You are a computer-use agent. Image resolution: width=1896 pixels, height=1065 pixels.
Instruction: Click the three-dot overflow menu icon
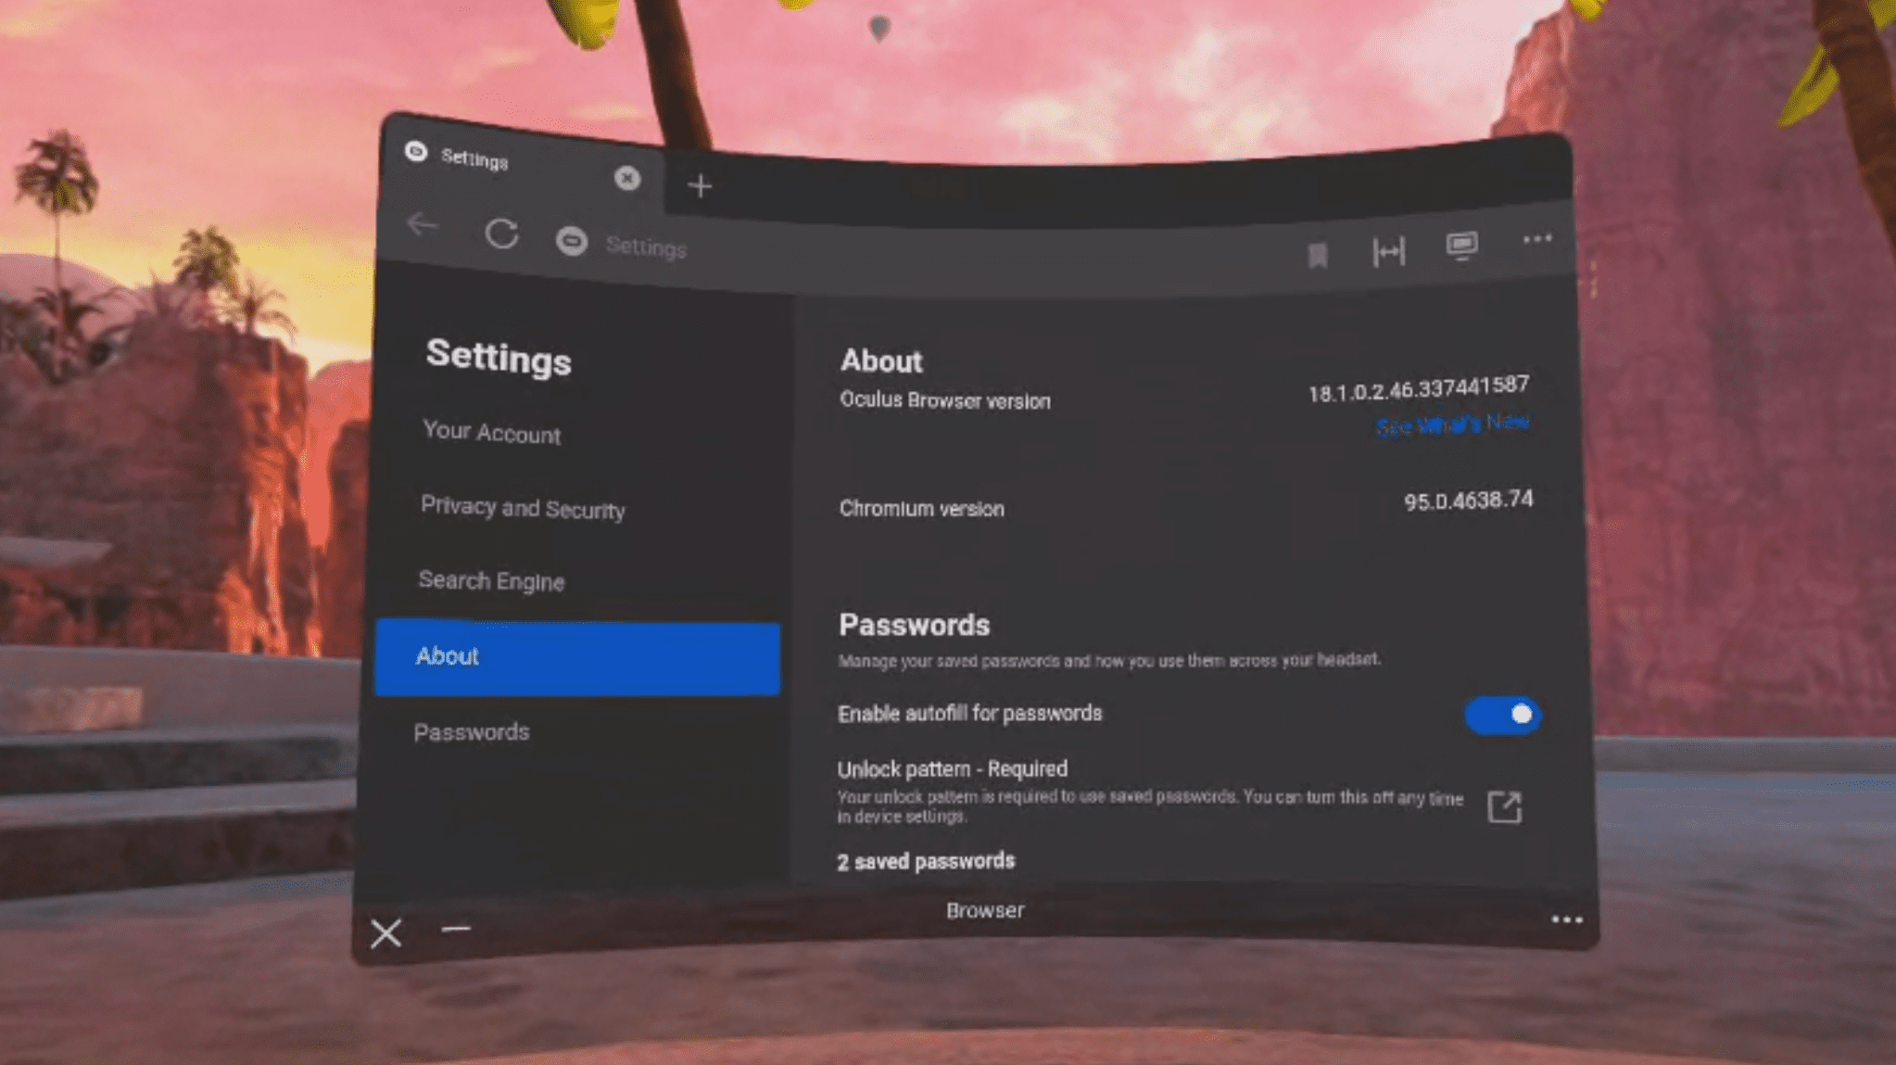pyautogui.click(x=1536, y=246)
